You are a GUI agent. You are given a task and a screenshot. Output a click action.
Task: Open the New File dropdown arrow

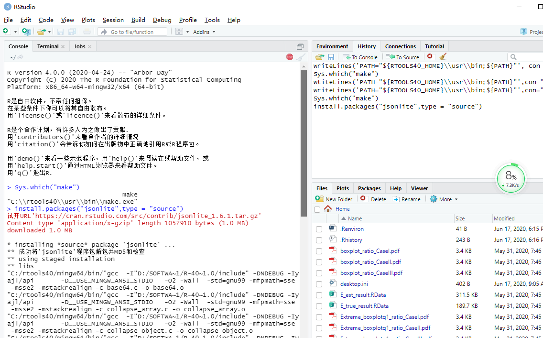15,32
